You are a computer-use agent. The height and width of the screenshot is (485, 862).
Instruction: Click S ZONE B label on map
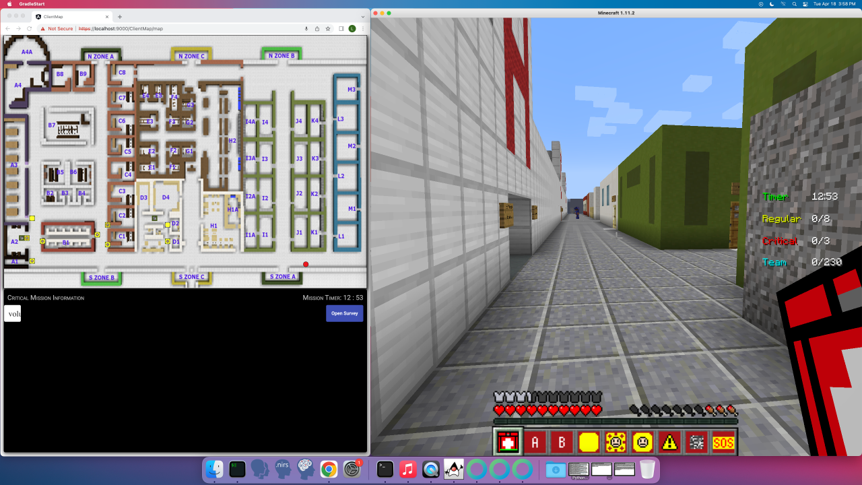coord(102,277)
